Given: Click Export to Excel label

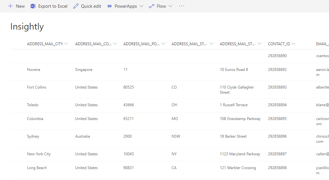Looking at the screenshot, I should (53, 6).
